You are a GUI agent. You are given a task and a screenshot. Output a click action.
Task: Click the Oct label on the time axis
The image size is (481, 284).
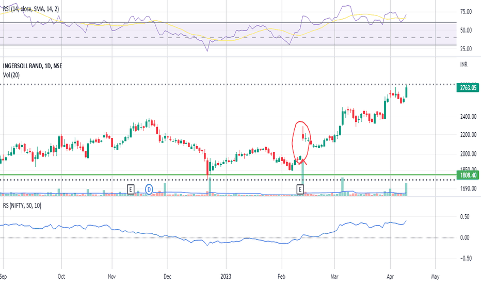61,277
